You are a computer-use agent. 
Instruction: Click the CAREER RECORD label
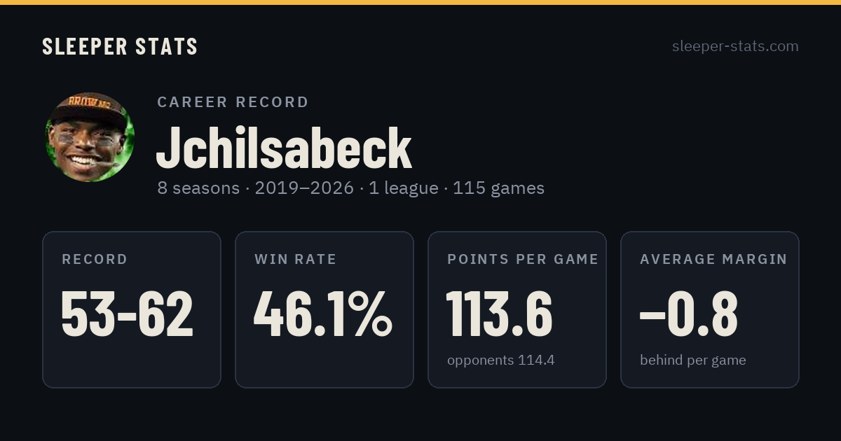click(233, 102)
